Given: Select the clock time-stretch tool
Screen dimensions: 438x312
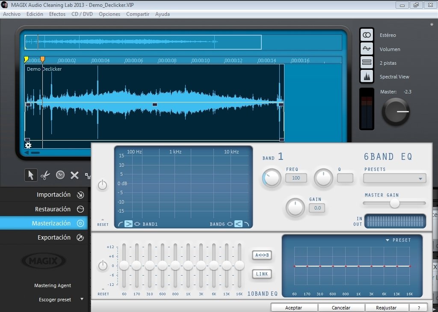Looking at the screenshot, I should pos(60,175).
